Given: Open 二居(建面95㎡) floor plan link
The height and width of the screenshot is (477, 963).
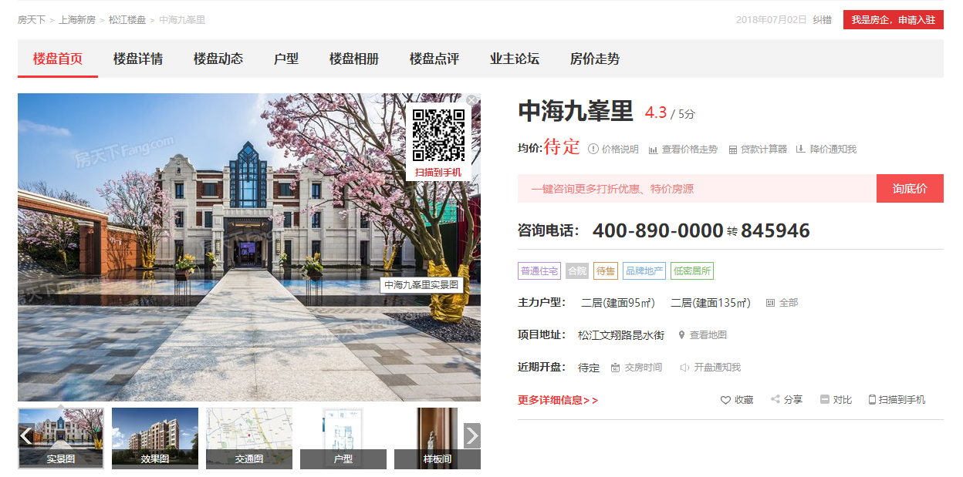Looking at the screenshot, I should click(618, 303).
